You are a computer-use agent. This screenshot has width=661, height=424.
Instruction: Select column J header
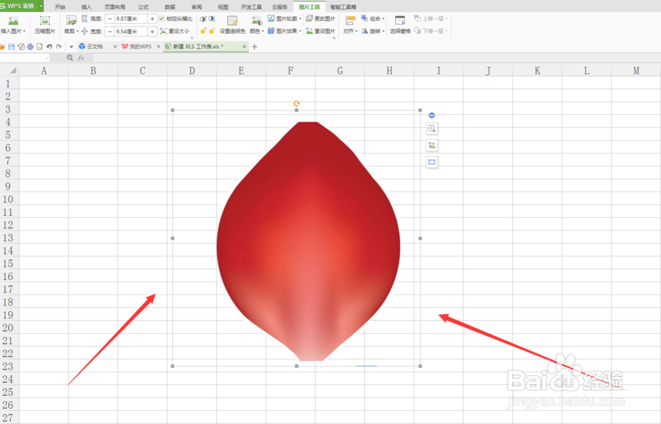[x=488, y=71]
